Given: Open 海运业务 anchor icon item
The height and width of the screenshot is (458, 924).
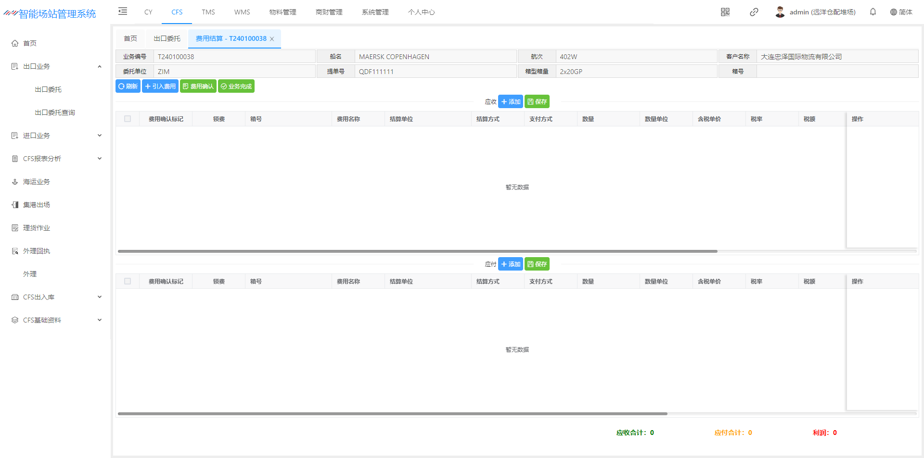Looking at the screenshot, I should [15, 182].
